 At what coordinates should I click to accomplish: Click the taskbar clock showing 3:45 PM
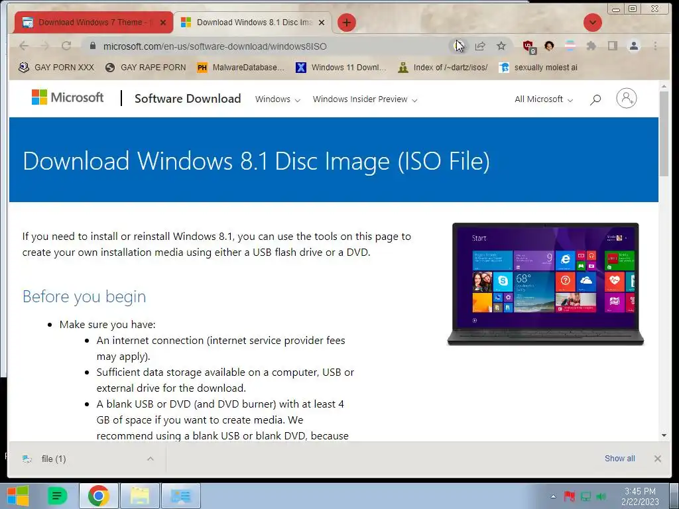click(640, 496)
